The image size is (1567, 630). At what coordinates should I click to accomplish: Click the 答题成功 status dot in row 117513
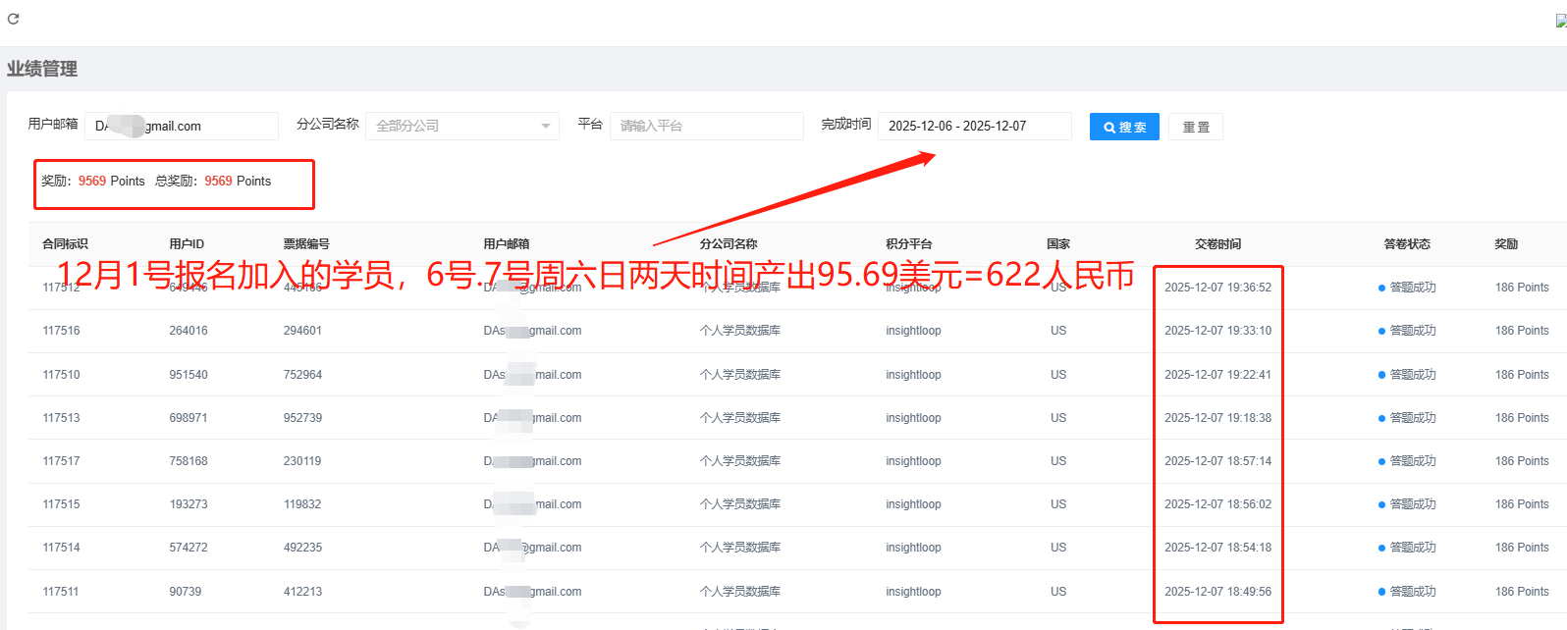[x=1381, y=418]
